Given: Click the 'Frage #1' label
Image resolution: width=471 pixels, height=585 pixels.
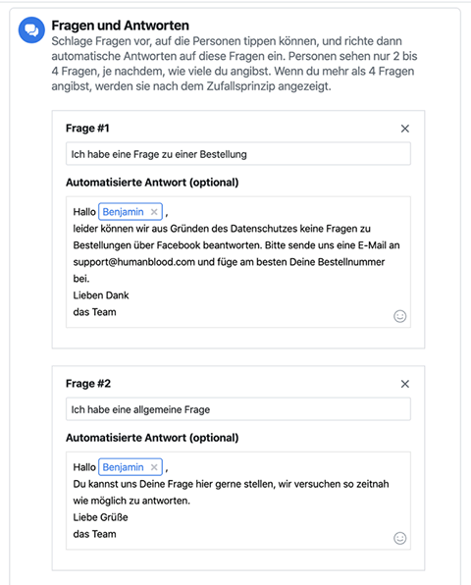Looking at the screenshot, I should 87,129.
